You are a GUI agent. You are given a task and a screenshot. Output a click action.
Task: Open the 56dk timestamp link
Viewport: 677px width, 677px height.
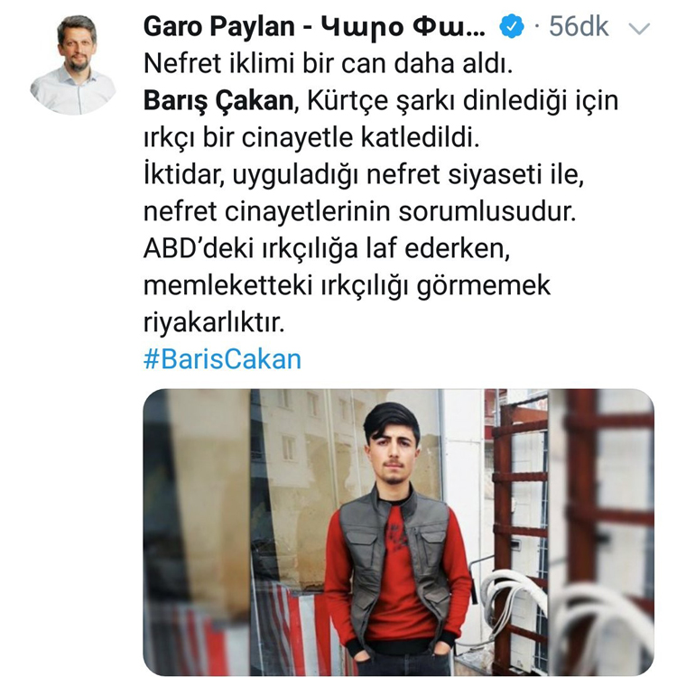579,27
